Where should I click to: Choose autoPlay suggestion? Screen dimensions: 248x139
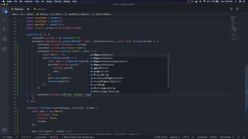click(x=129, y=85)
